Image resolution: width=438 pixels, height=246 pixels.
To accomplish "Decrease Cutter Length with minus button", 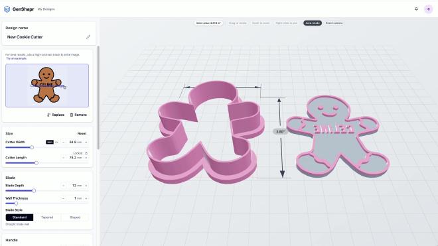I will tap(64, 158).
